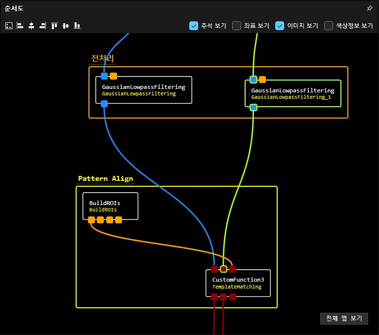379x335 pixels.
Task: Click the align left icon
Action: click(x=20, y=26)
